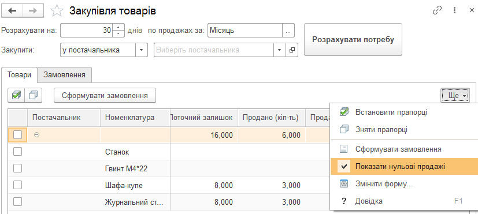Click Шафа-купе sold value 3,000

click(x=272, y=185)
